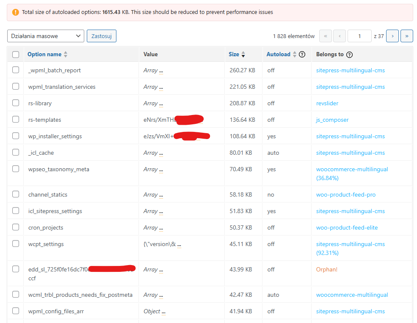The image size is (417, 323).
Task: Open the Działania masowe bulk actions dropdown
Action: (45, 36)
